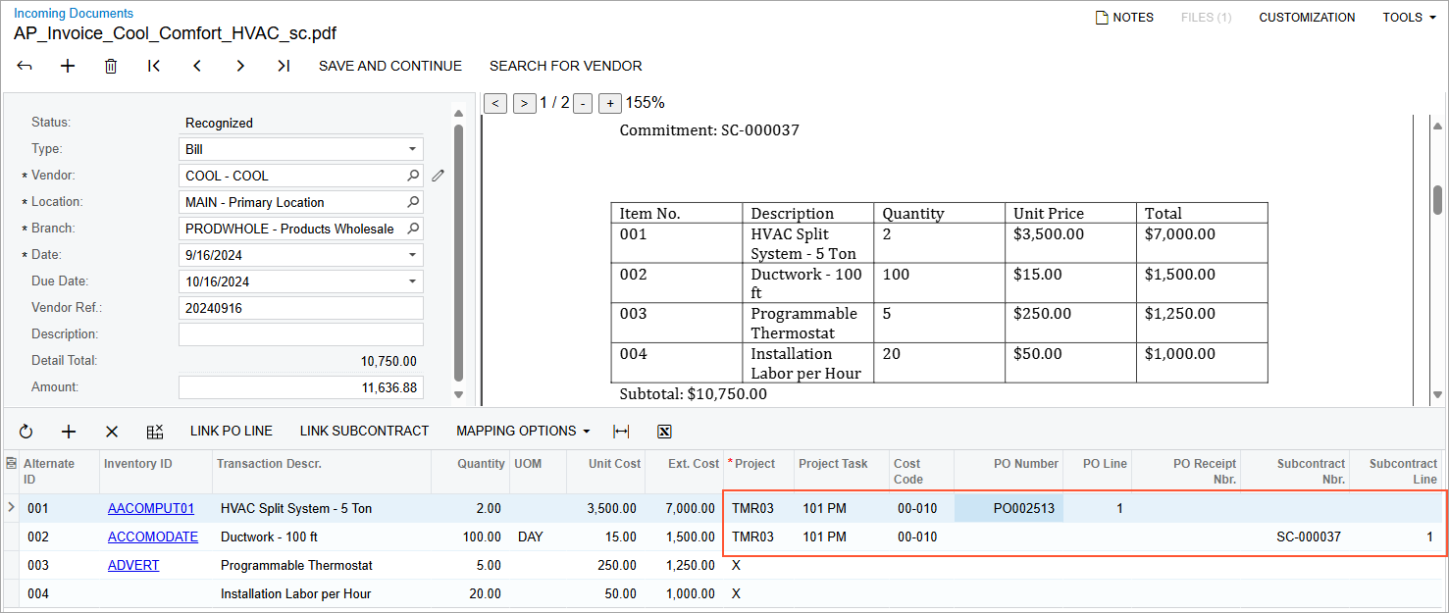Refresh the detail grid
The image size is (1449, 613).
26,432
